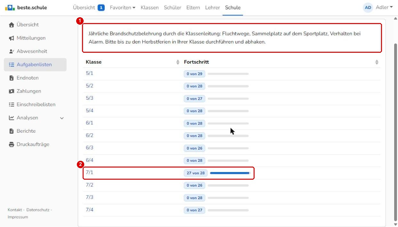Image resolution: width=398 pixels, height=227 pixels.
Task: Open class 7/2 link
Action: click(x=89, y=185)
